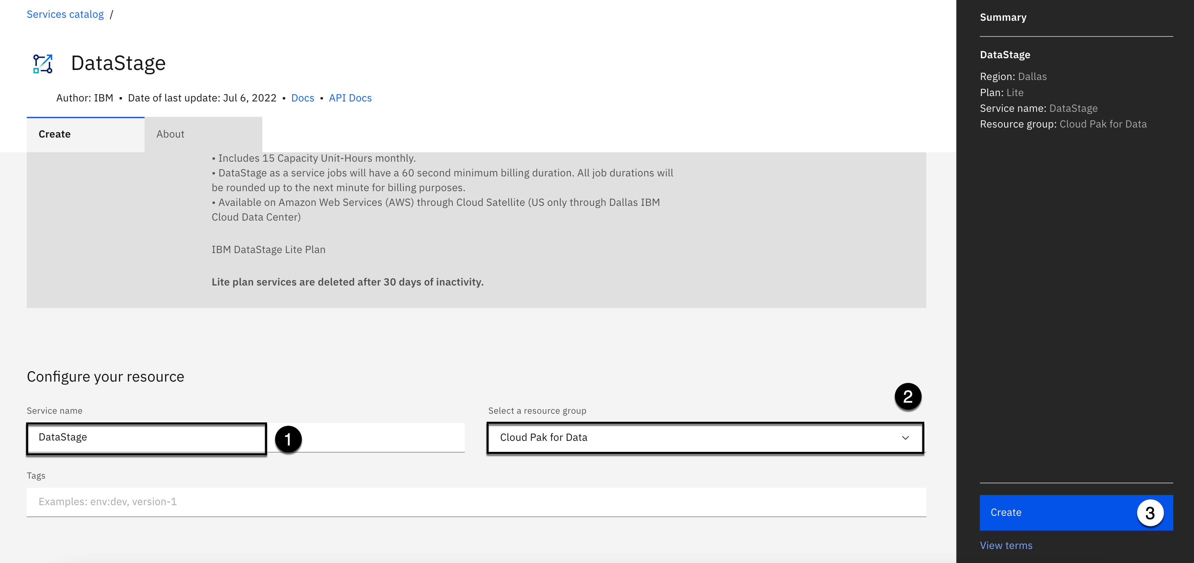
Task: Open the View terms link
Action: [x=1006, y=545]
